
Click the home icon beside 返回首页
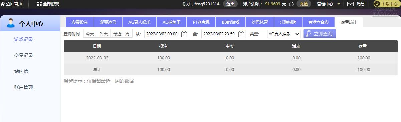[x=3, y=4]
